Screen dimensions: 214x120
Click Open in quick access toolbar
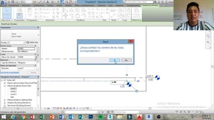pos(9,2)
